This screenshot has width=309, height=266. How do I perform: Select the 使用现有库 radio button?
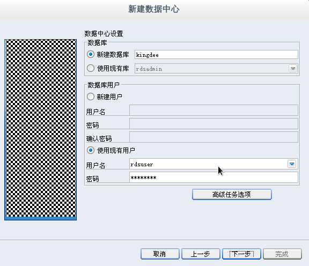click(x=91, y=68)
